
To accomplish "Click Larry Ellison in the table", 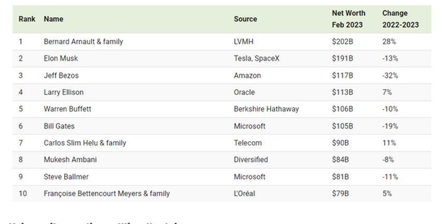I will 64,92.
